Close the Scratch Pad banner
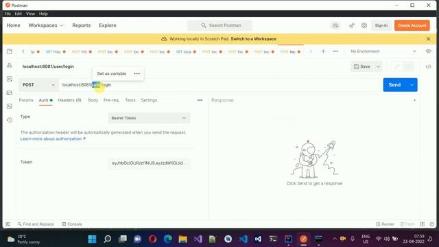The height and width of the screenshot is (247, 439). coord(428,39)
